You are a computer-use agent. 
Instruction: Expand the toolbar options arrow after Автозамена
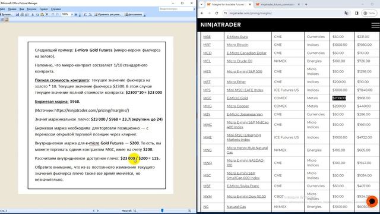point(145,15)
